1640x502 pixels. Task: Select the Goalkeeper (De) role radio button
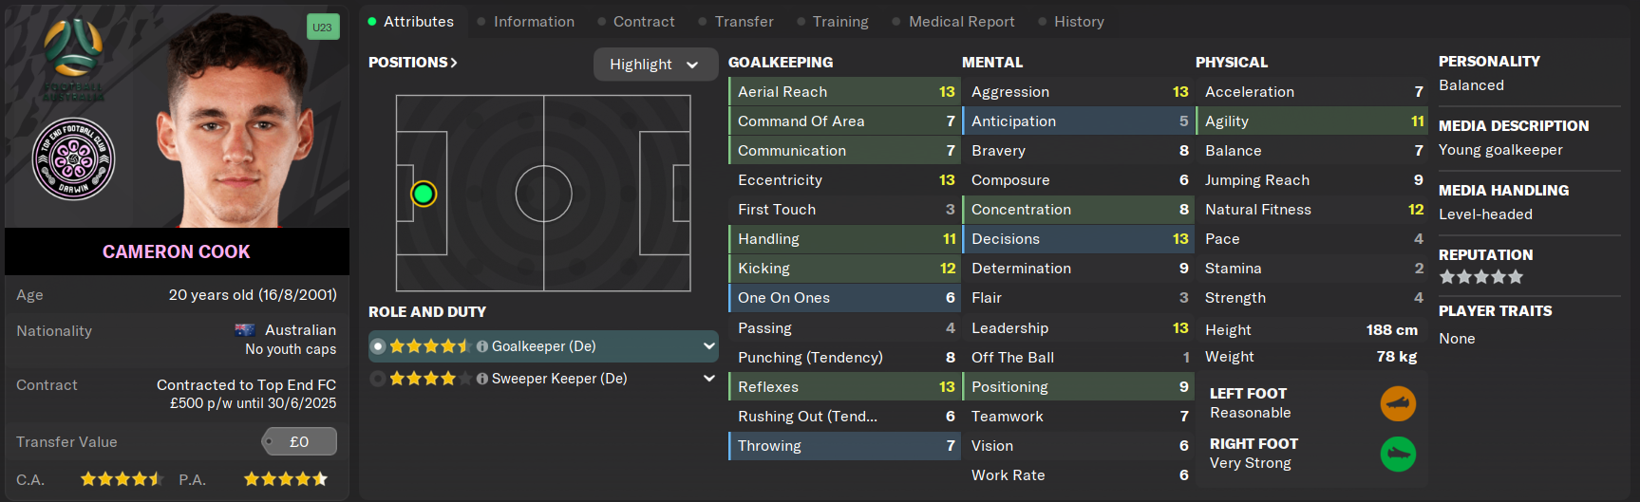click(378, 346)
